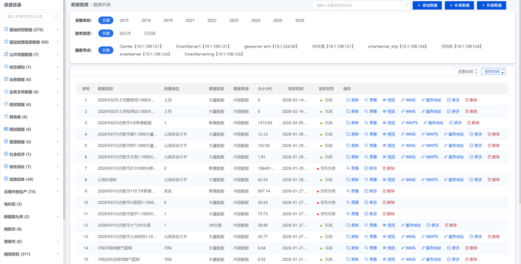Viewport: 521px width, 264px height.
Task: Click 数据管理 breadcrumb
Action: point(79,5)
